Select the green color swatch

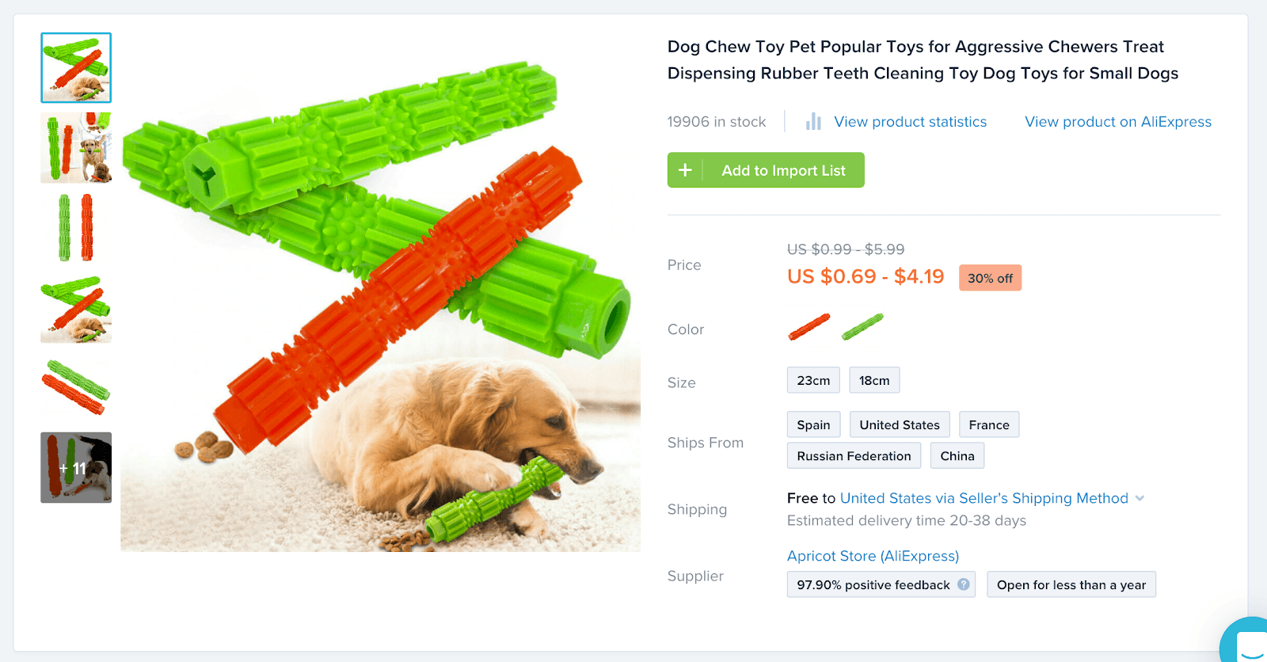click(862, 327)
